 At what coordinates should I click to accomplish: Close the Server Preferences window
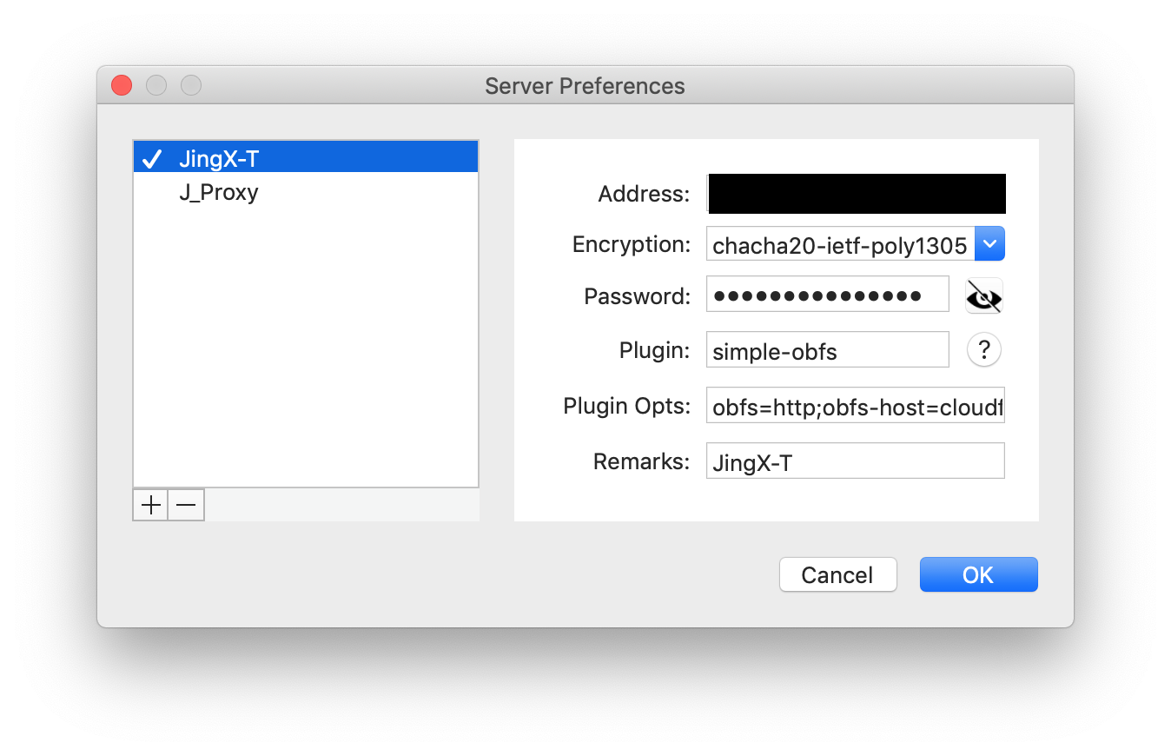122,85
